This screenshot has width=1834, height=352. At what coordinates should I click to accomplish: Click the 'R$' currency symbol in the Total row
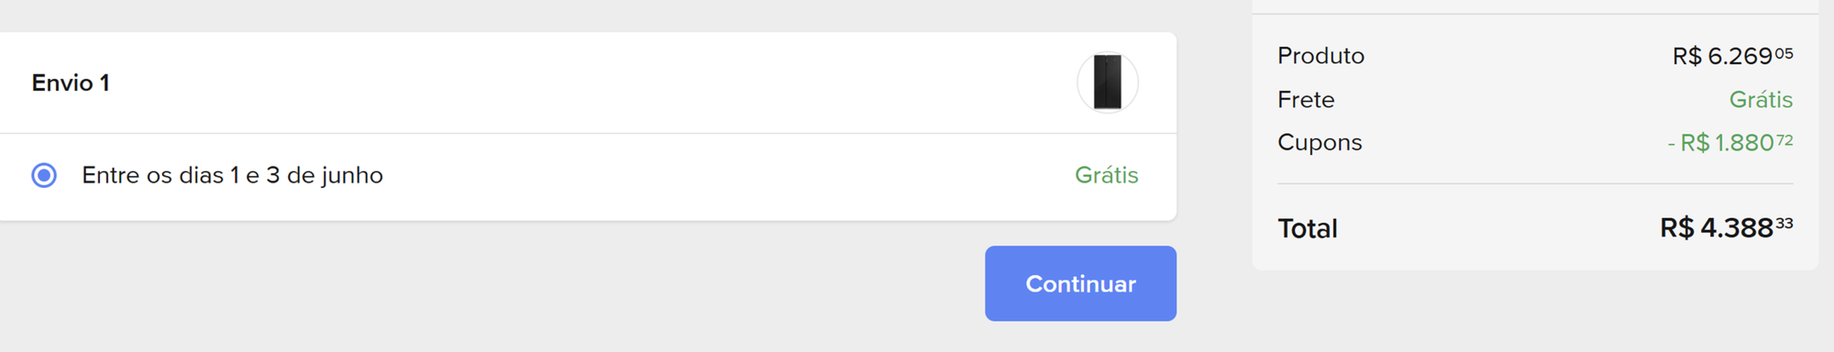point(1678,229)
